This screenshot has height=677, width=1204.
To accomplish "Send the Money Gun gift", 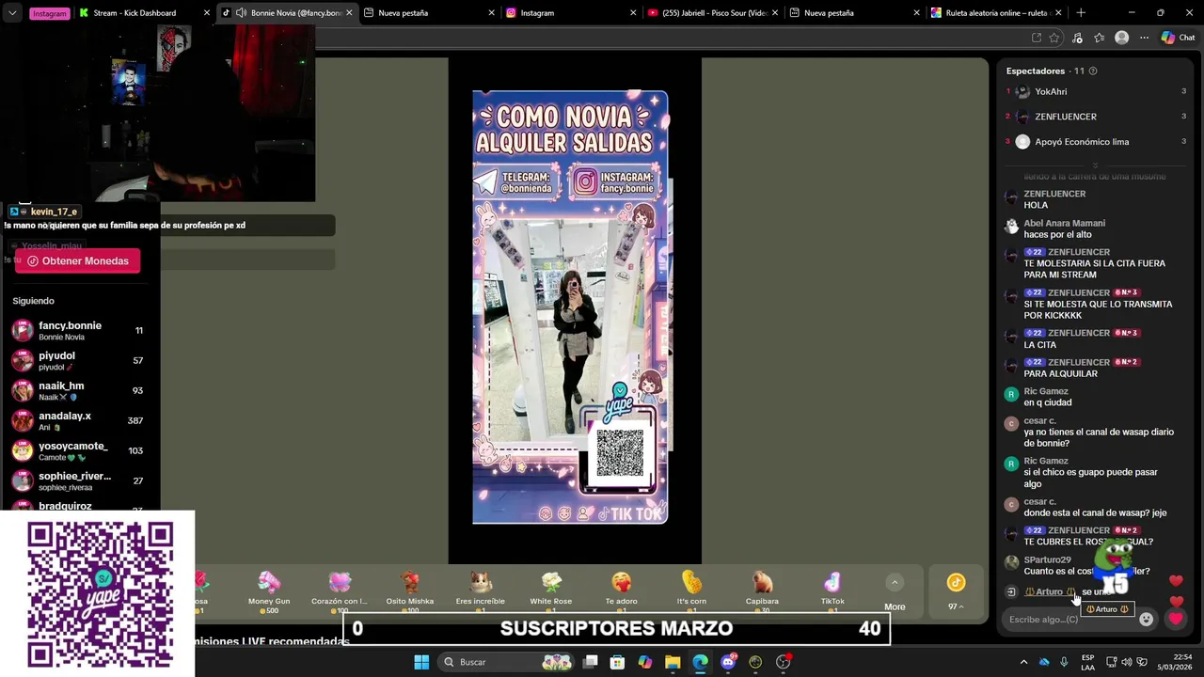I will (x=269, y=591).
